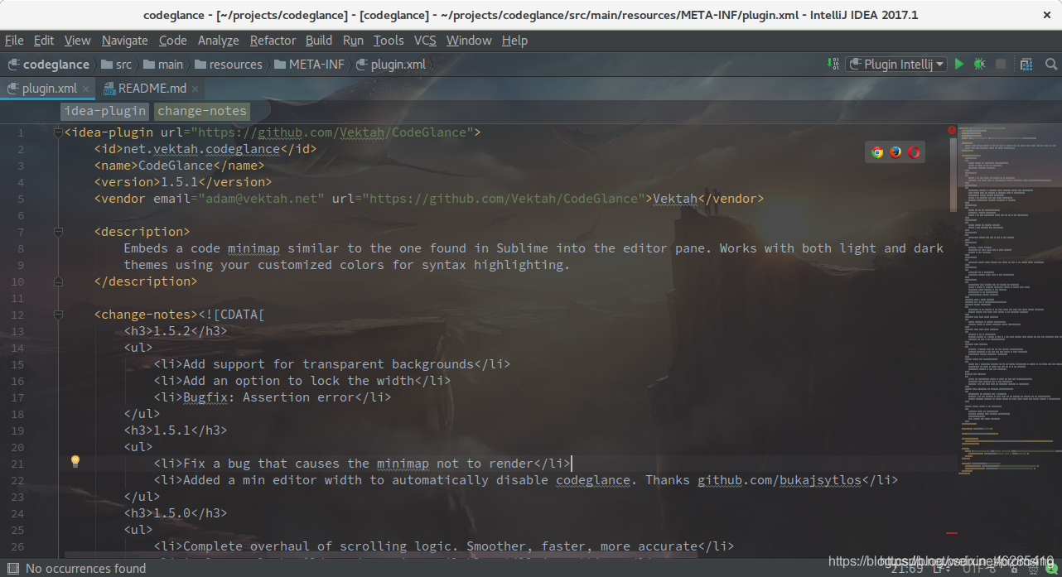
Task: Select the resources folder breadcrumb
Action: point(228,64)
